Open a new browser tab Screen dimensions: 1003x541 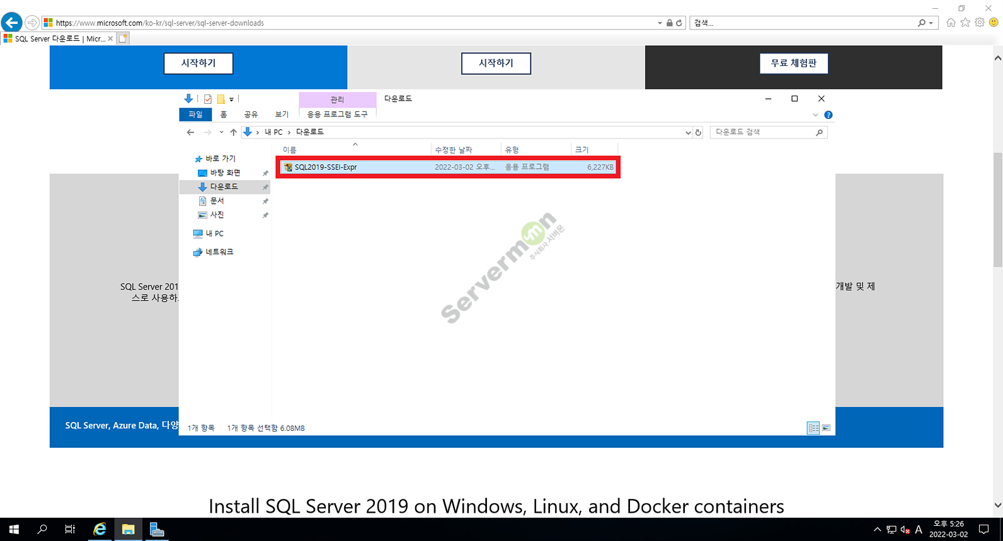pyautogui.click(x=123, y=38)
